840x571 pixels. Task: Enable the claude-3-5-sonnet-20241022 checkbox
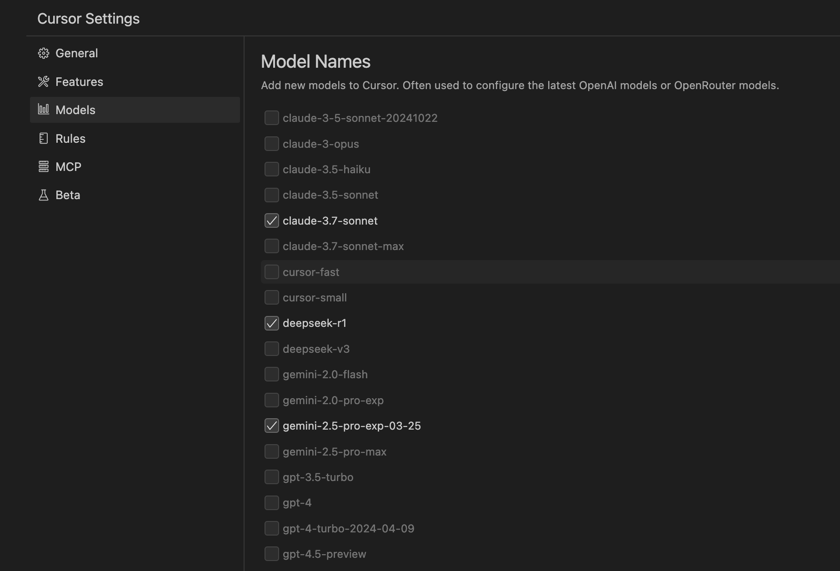272,118
